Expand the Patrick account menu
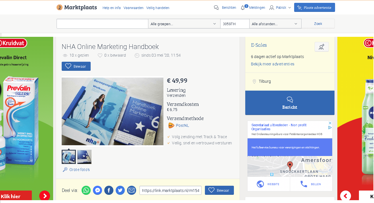The width and height of the screenshot is (374, 203). click(x=280, y=8)
